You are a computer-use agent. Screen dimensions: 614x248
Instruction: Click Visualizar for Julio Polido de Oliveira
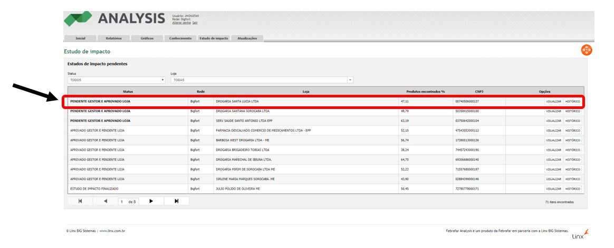click(x=553, y=189)
